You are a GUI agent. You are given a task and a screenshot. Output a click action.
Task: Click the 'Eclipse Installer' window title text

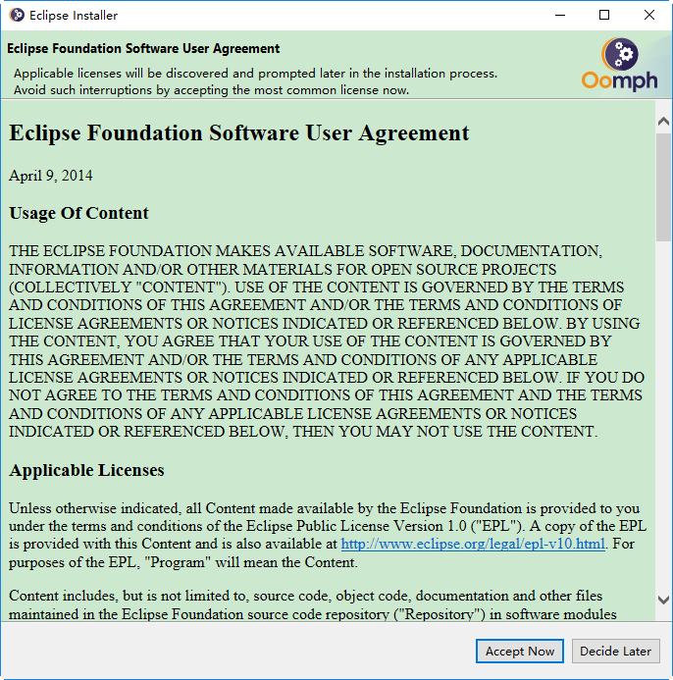[74, 16]
